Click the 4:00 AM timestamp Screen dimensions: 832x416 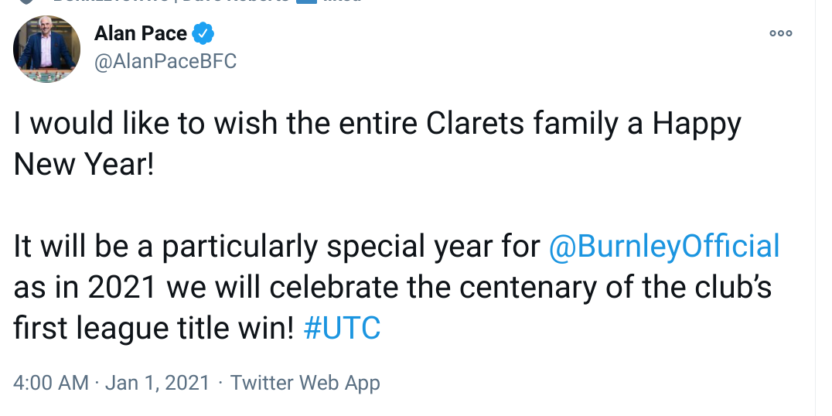tap(51, 382)
